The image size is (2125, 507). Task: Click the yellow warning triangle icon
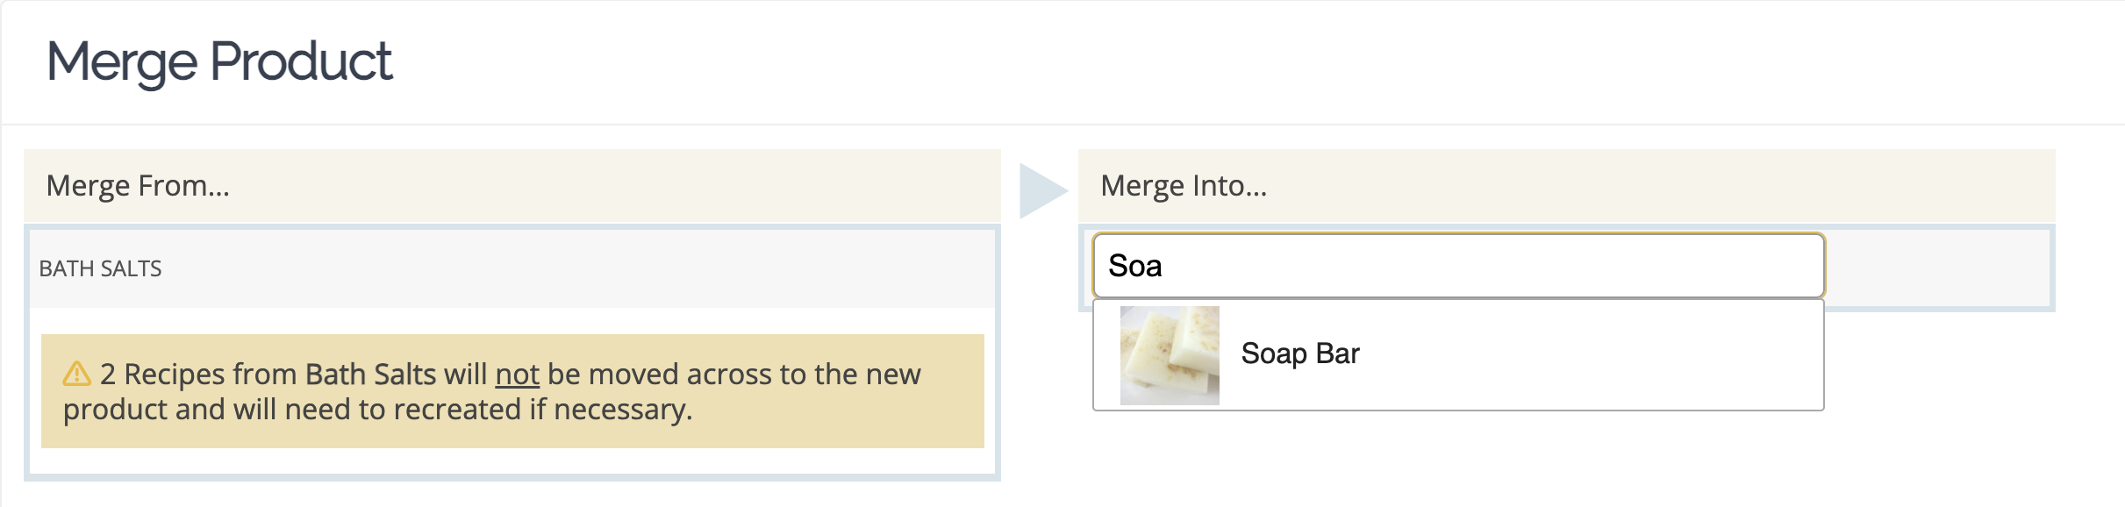(77, 374)
